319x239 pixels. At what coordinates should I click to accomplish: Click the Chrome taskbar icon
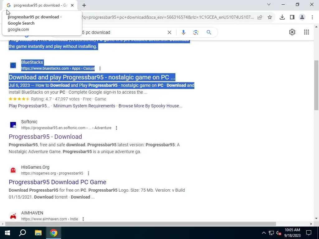point(54,233)
